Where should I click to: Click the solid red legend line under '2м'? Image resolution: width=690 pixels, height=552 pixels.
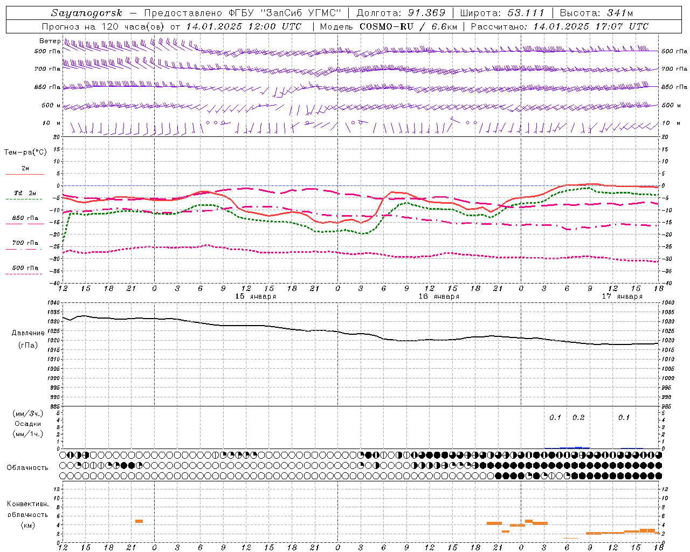pyautogui.click(x=25, y=175)
